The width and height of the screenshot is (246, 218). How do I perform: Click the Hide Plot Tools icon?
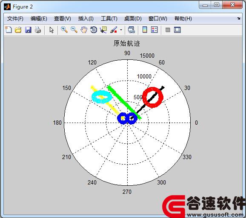[x=168, y=30]
